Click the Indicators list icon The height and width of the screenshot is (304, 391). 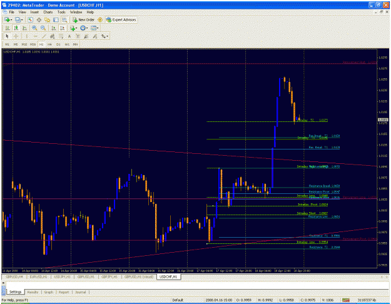point(73,28)
